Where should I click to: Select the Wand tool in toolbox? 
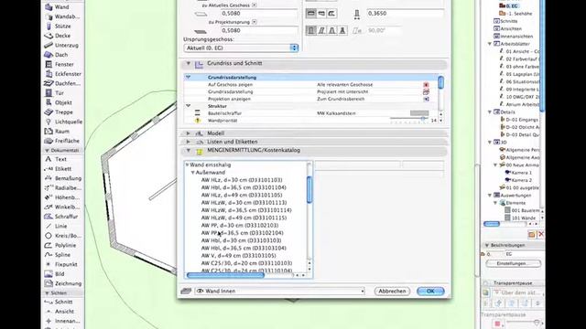click(62, 7)
